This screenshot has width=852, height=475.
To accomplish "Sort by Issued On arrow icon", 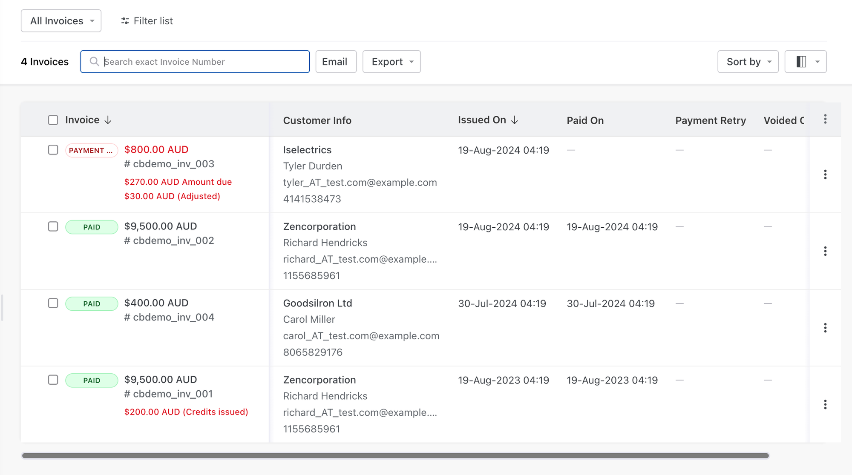I will pyautogui.click(x=515, y=120).
